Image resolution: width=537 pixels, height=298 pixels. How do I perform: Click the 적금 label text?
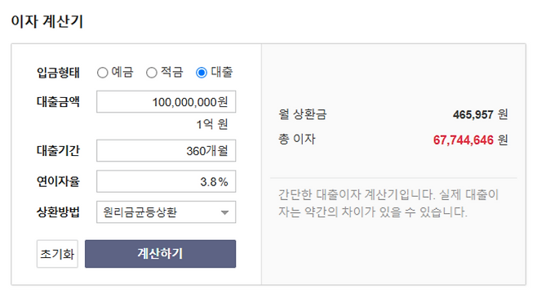point(172,73)
